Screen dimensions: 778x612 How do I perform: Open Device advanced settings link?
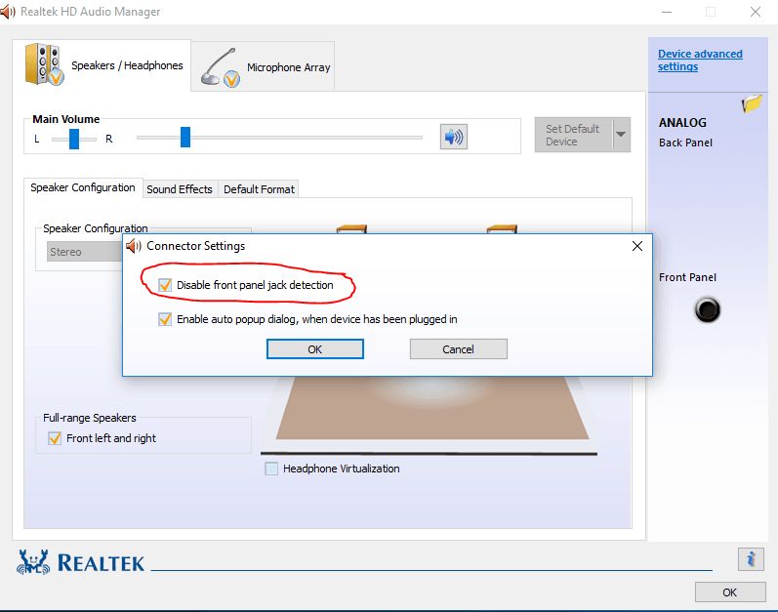click(x=700, y=61)
